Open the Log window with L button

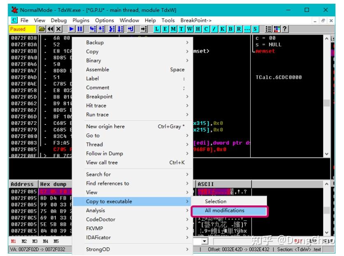(157, 29)
